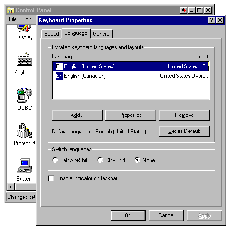Click the left scroll arrow in Control Panel
The image size is (231, 231).
click(x=11, y=187)
